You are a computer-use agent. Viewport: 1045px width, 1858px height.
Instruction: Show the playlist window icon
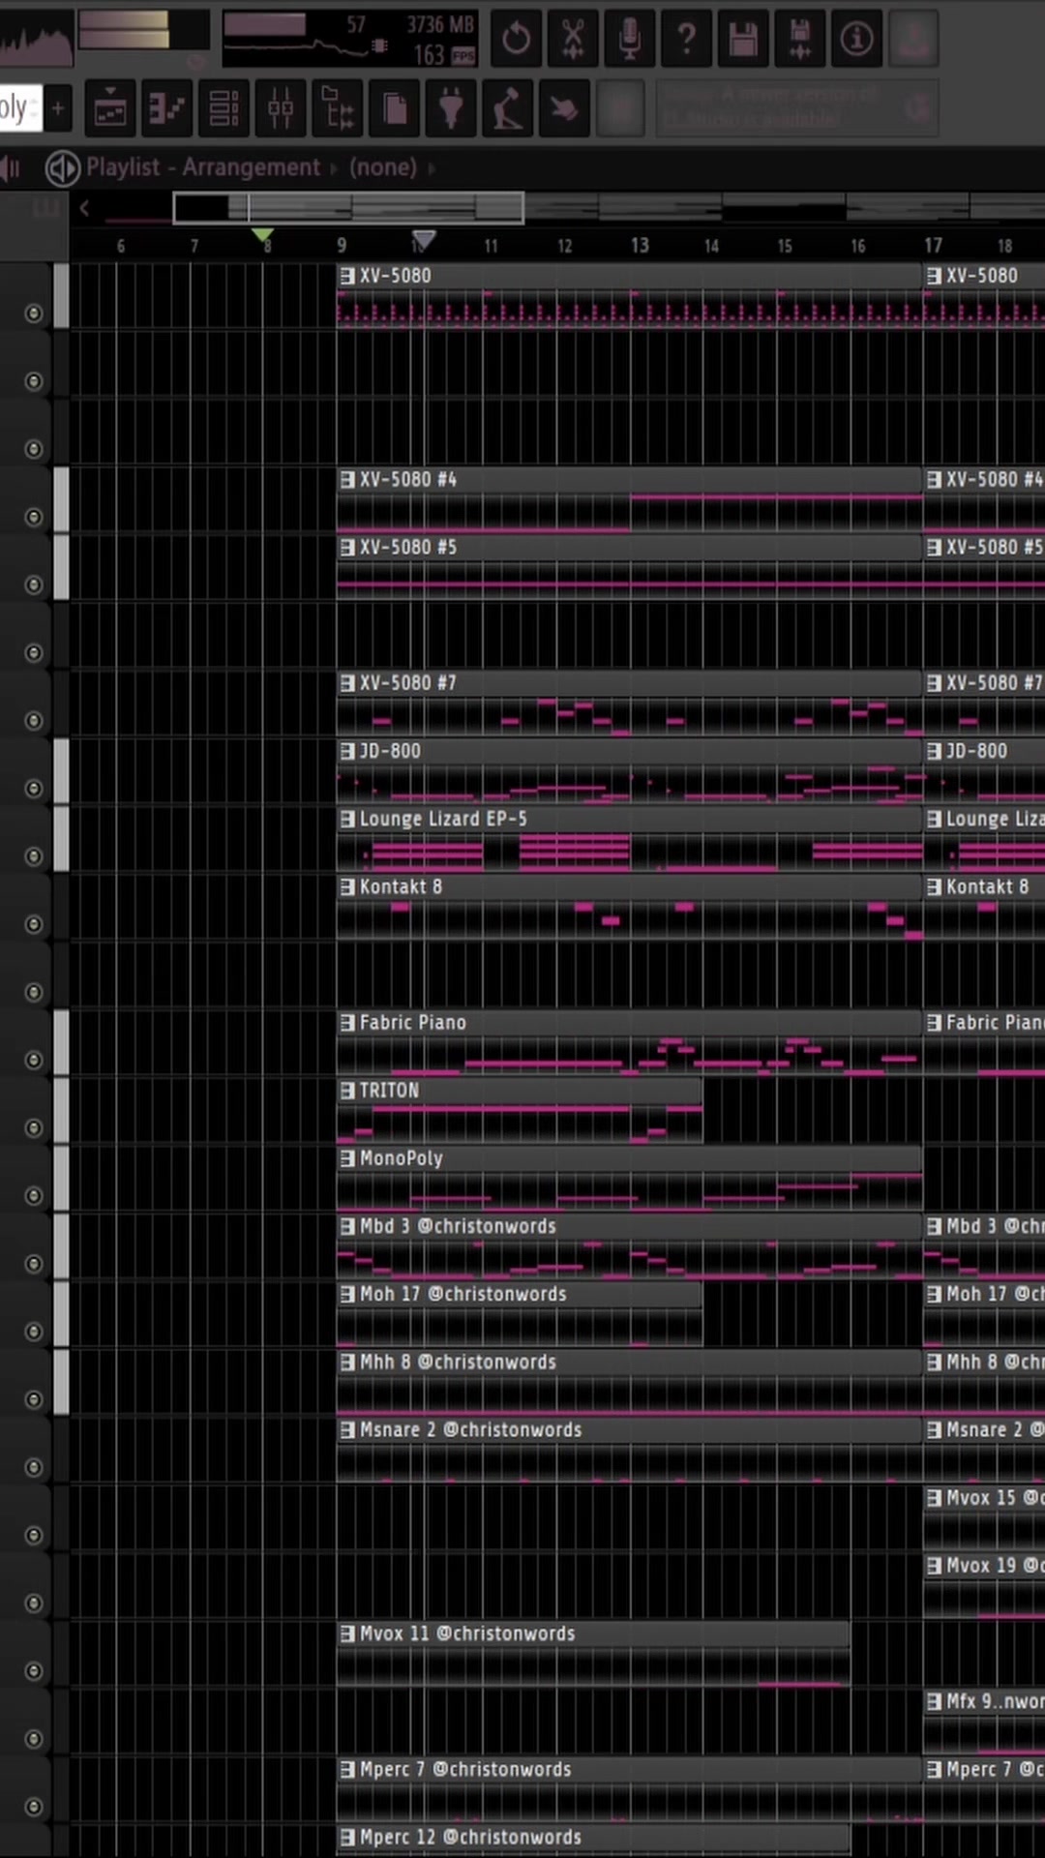(110, 108)
